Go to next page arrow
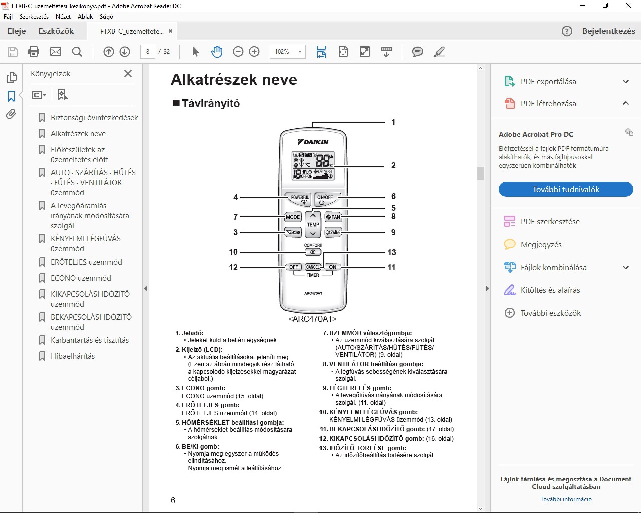Viewport: 641px width, 513px height. (x=125, y=52)
